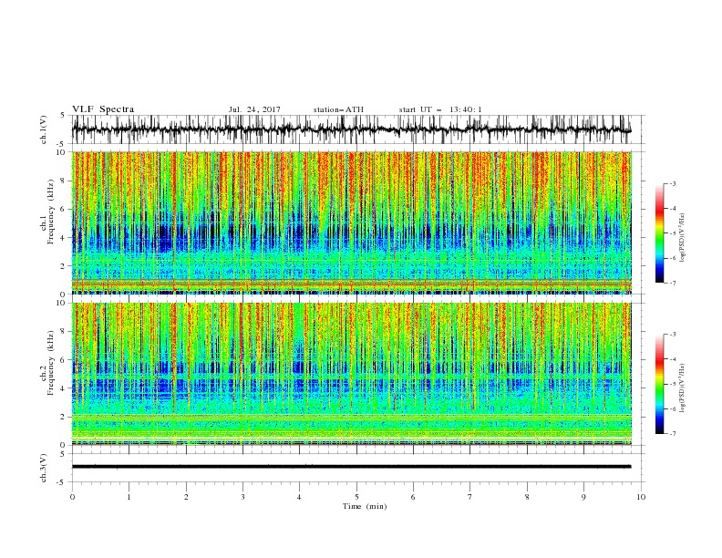The width and height of the screenshot is (722, 558).
Task: Click the lower PSD color scale bar
Action: point(659,384)
